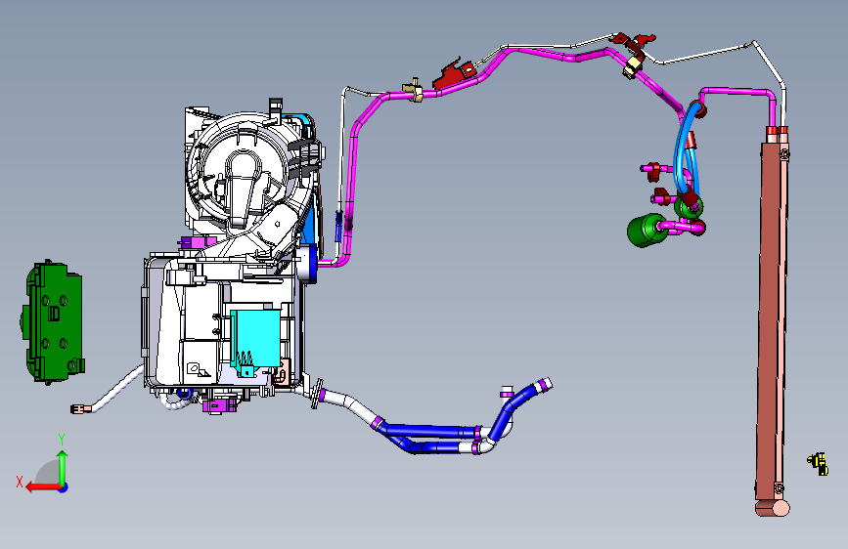This screenshot has width=848, height=549.
Task: Select the red mounting bracket near center top
Action: [x=454, y=75]
